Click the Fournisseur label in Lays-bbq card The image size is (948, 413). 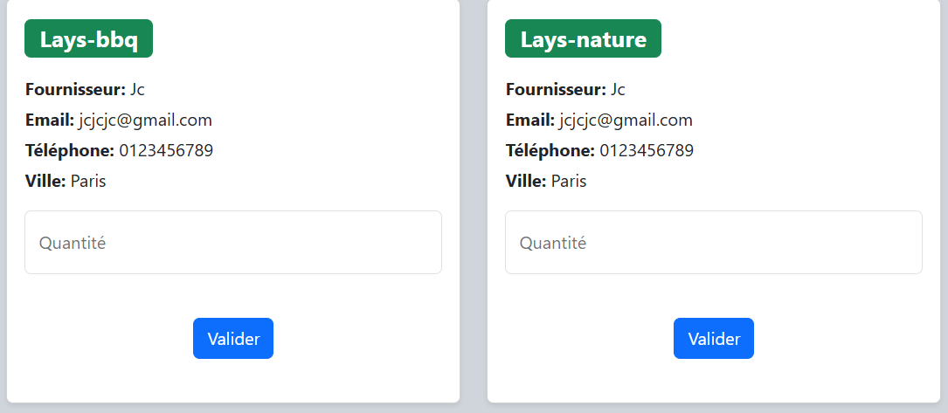coord(75,89)
